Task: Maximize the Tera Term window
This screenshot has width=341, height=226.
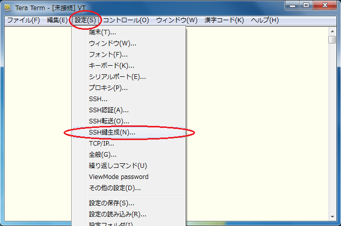Action: pos(306,6)
